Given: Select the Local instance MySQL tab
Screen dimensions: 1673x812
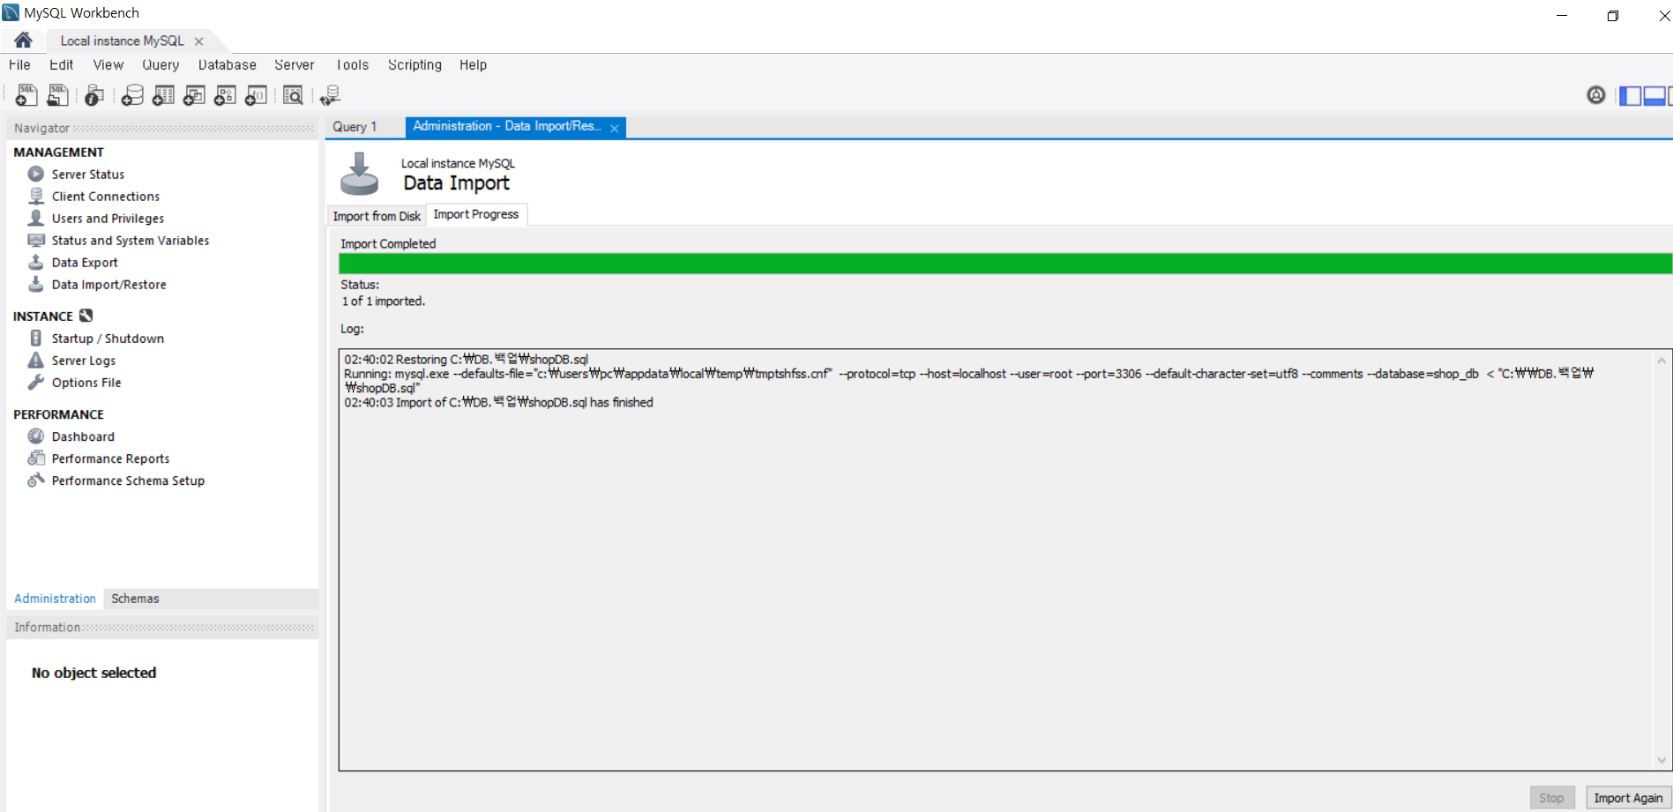Looking at the screenshot, I should pos(123,41).
